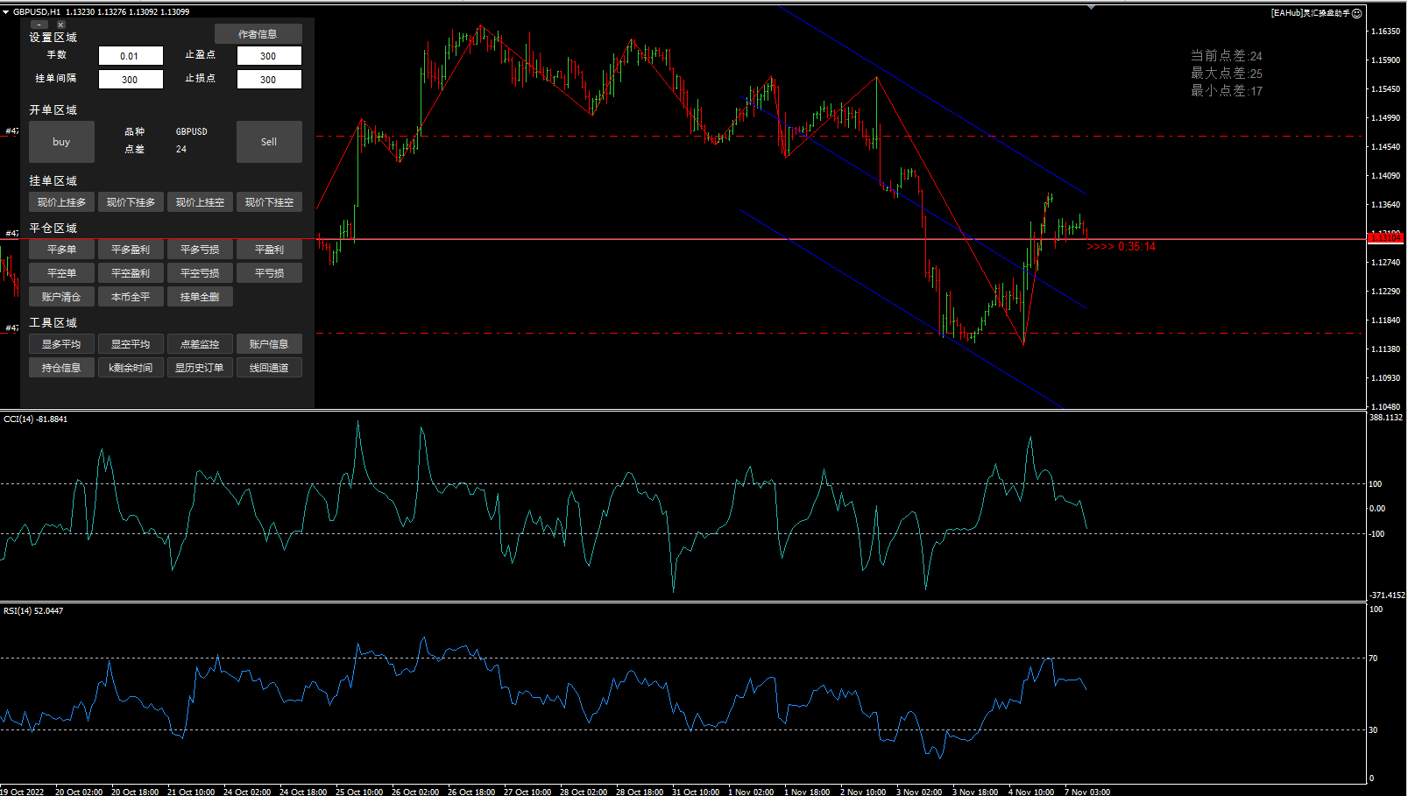Click the RSI 70 level label
Viewport: 1408px width, 796px height.
[1373, 659]
